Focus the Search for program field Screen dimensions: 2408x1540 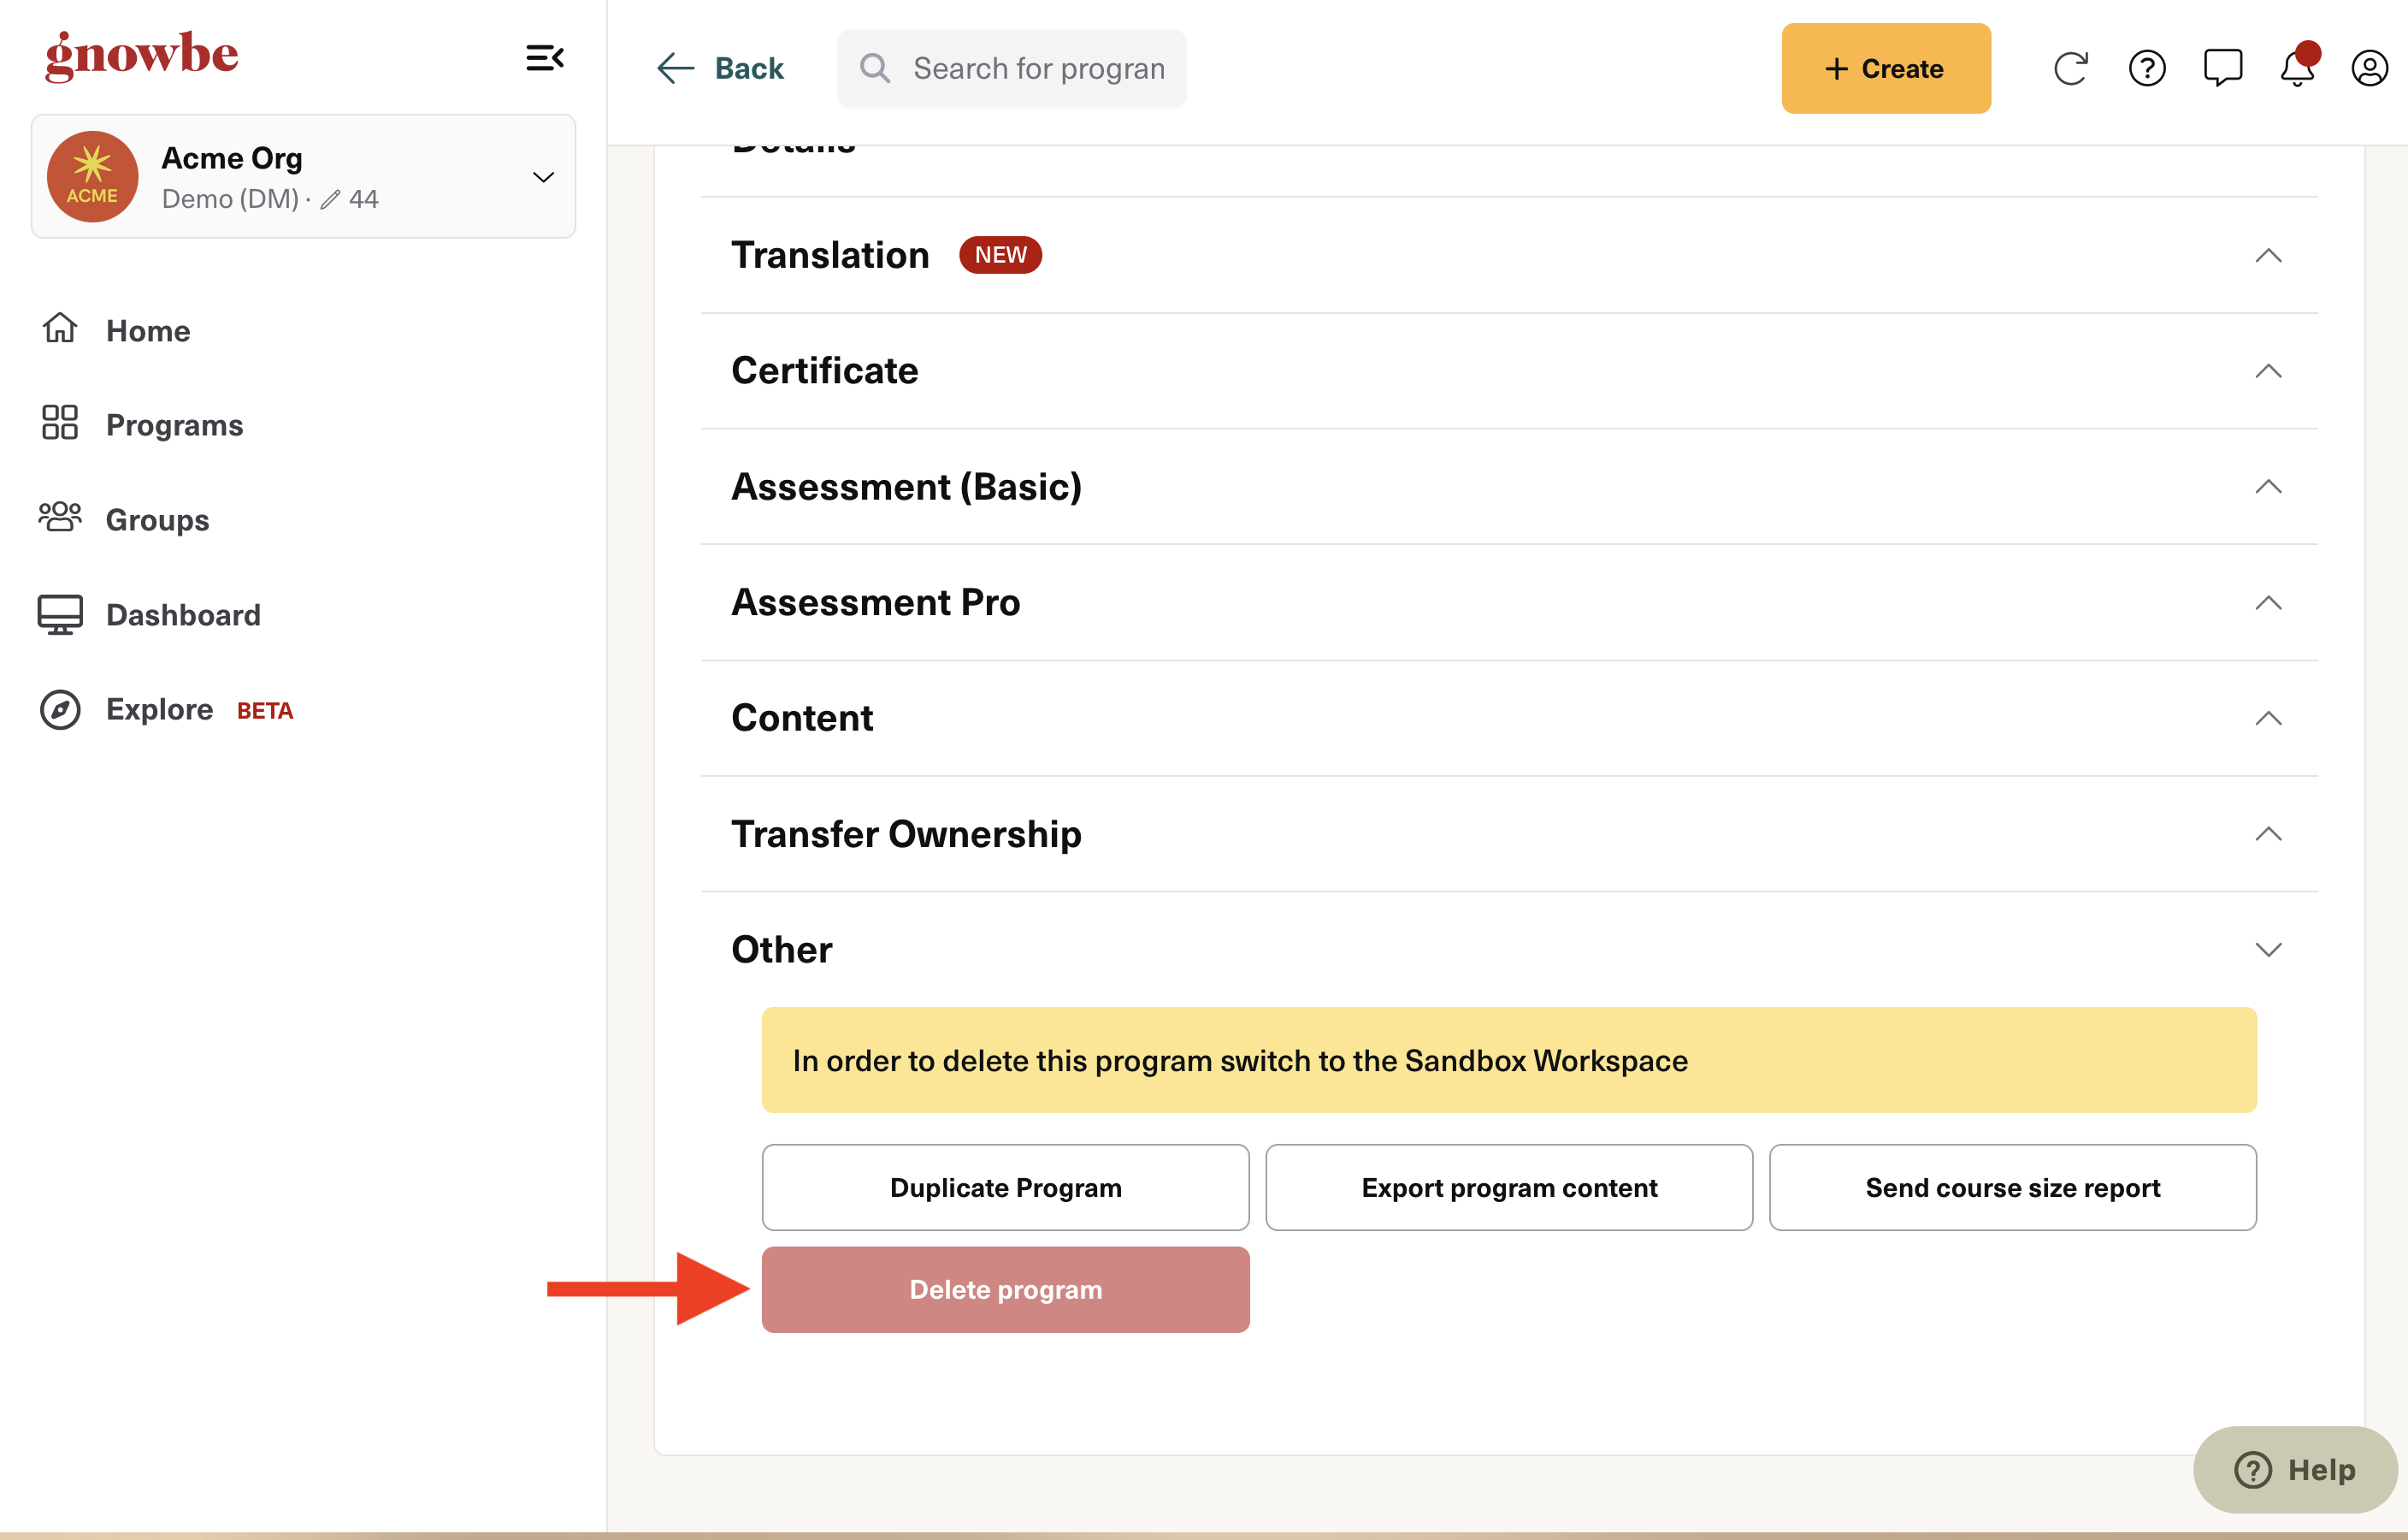point(1012,68)
